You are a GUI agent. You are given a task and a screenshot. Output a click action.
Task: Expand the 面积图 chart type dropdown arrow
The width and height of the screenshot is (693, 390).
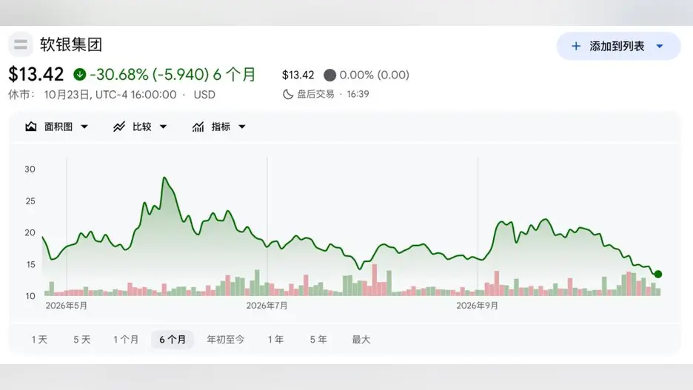tap(84, 127)
